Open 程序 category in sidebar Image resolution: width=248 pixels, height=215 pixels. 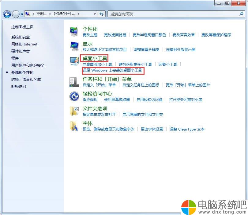point(15,58)
